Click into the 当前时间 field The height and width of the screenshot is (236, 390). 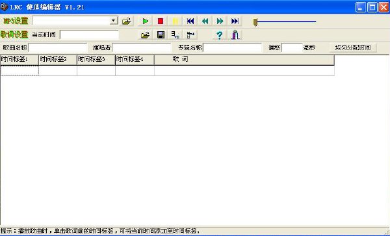click(x=89, y=34)
